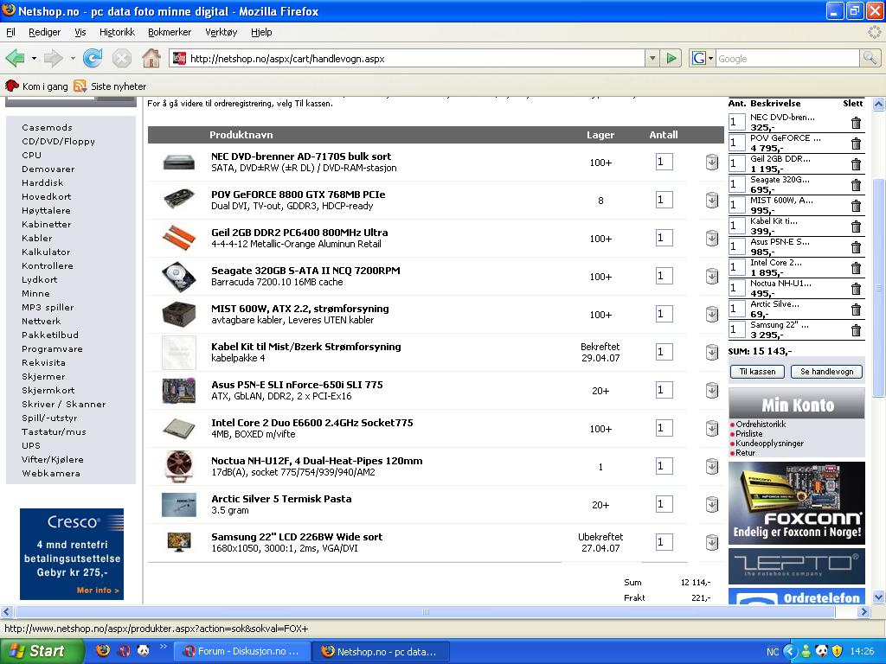Click the search magnifier icon
Screen dimensions: 886x664
870,58
